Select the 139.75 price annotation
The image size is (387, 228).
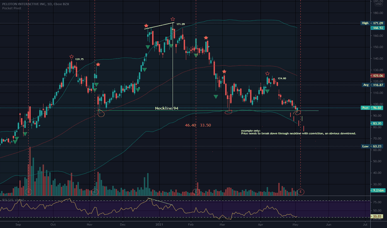[79, 59]
